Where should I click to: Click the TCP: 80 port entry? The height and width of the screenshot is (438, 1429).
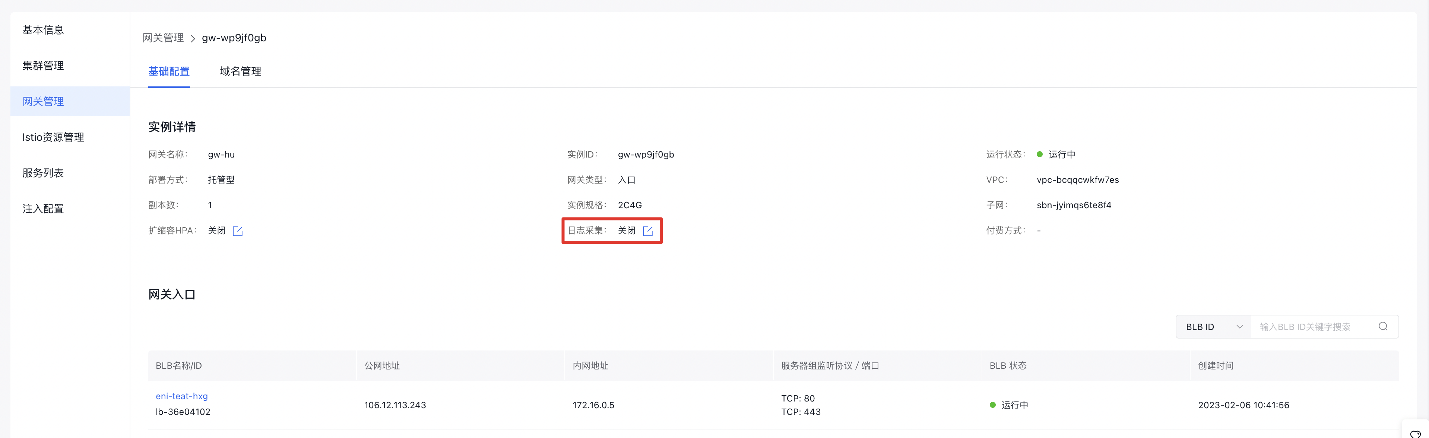pos(798,399)
